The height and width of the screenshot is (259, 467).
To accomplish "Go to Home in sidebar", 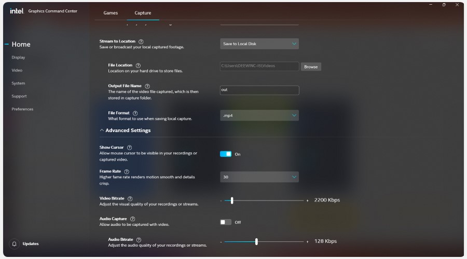I will tap(21, 45).
